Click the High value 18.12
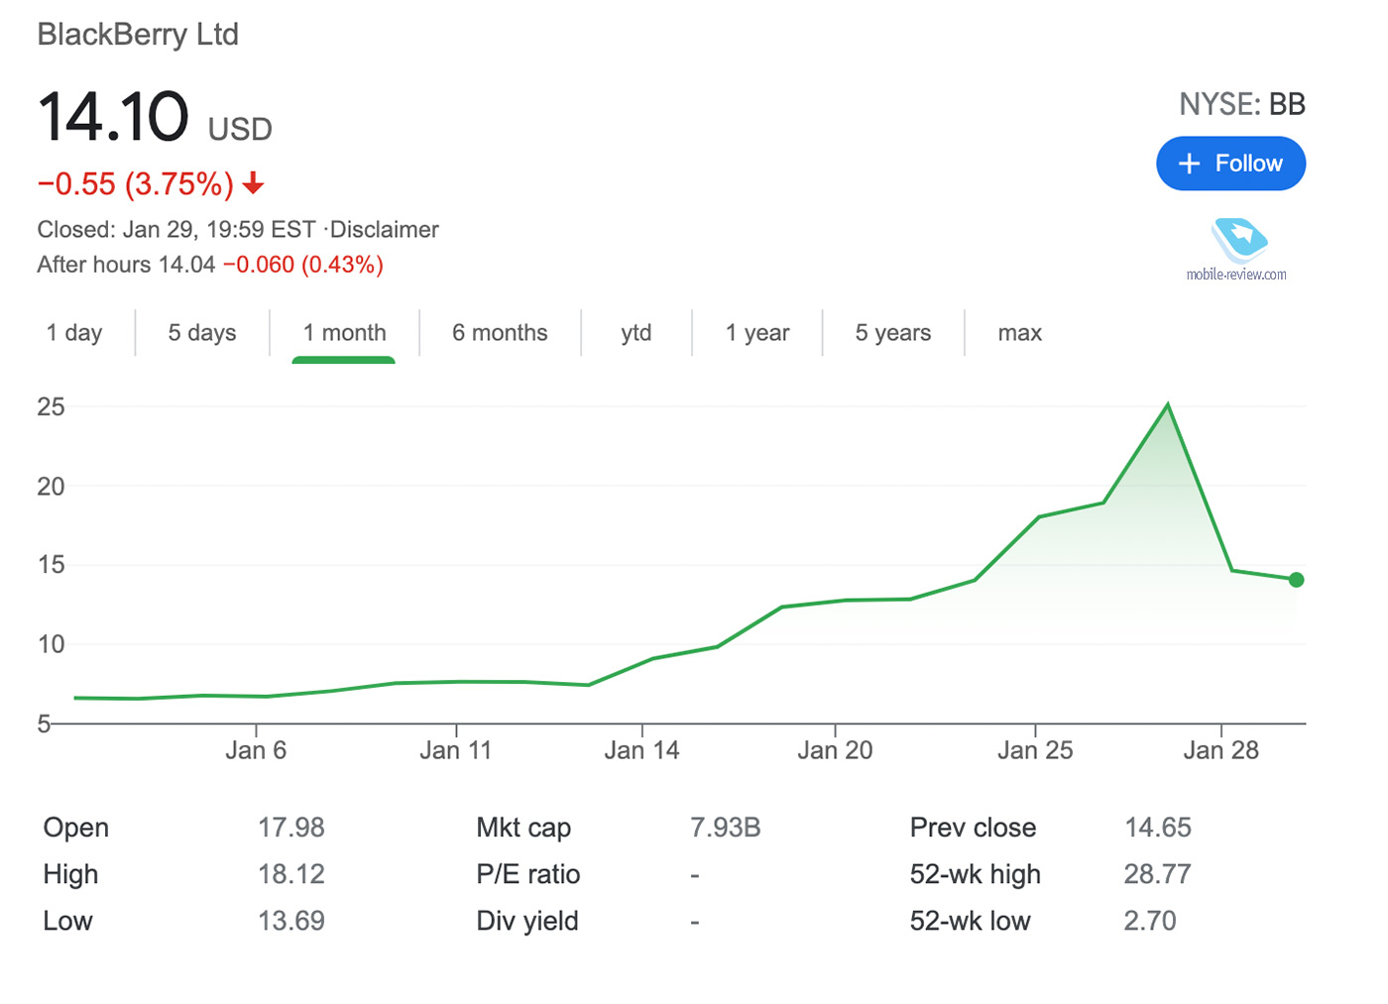Viewport: 1388px width, 1004px height. tap(291, 874)
